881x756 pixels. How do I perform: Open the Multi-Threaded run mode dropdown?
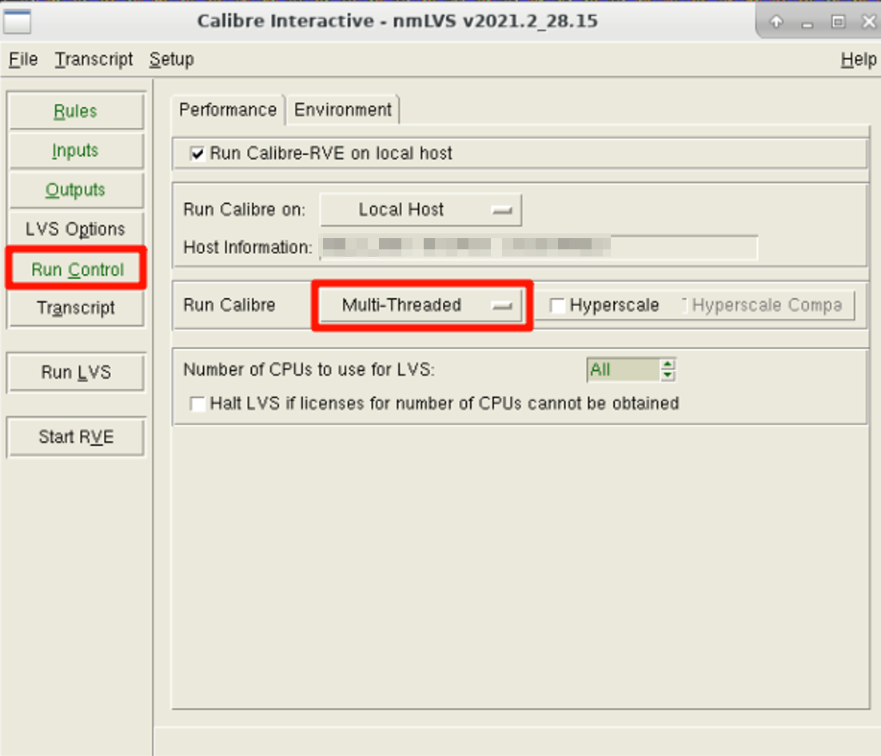tap(421, 305)
